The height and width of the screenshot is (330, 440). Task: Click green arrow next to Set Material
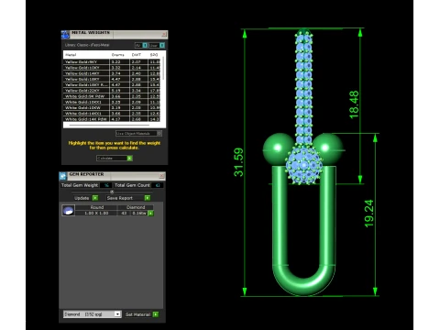(x=156, y=314)
